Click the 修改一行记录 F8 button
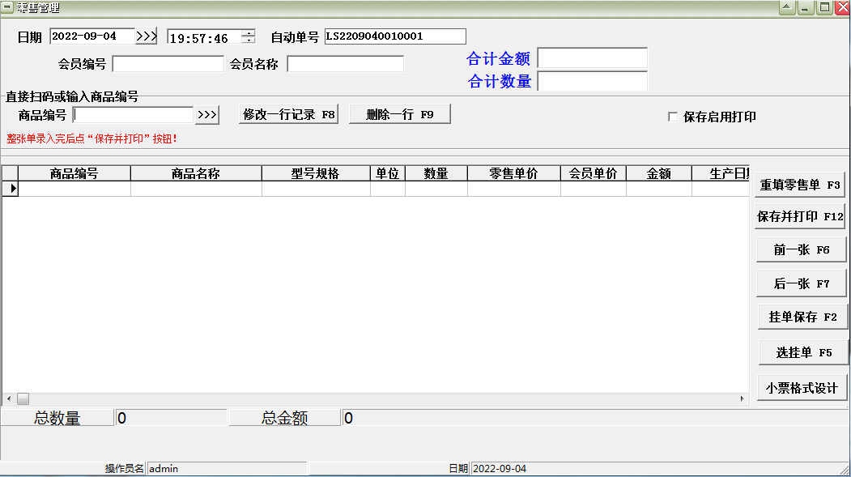851x477 pixels. tap(288, 114)
